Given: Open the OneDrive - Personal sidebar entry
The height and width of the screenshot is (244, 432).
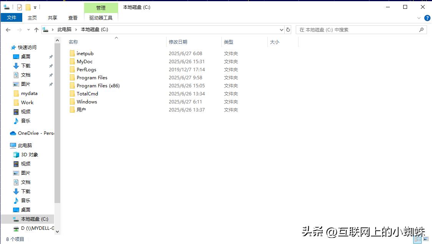Looking at the screenshot, I should pos(32,133).
